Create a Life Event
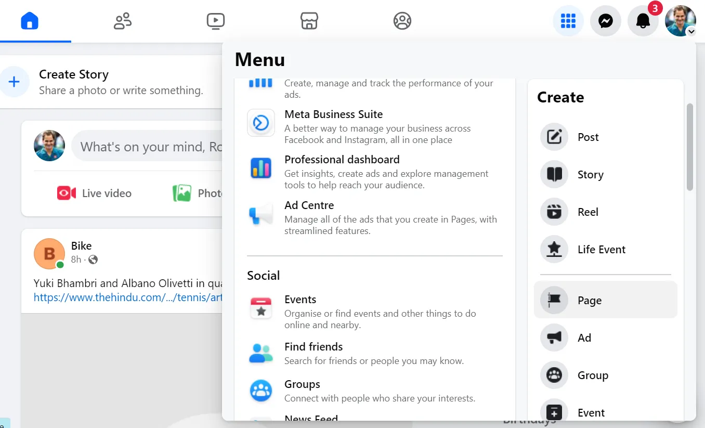The width and height of the screenshot is (705, 428). (601, 249)
